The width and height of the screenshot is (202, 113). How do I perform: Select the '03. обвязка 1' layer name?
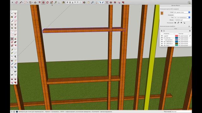168,42
